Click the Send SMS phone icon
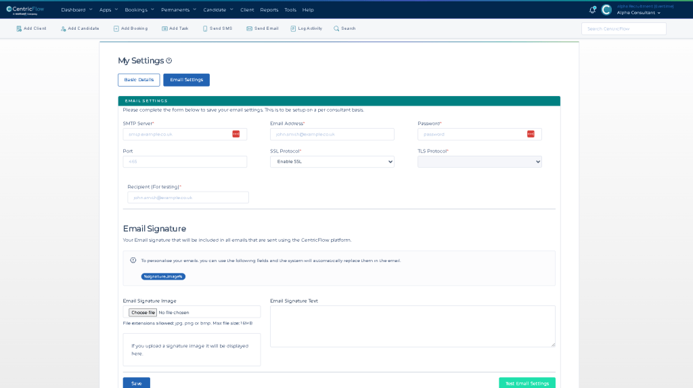Screen dimensions: 693x388 pyautogui.click(x=205, y=28)
